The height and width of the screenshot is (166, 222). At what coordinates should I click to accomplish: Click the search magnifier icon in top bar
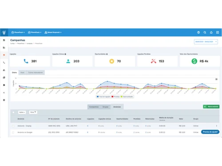205,32
